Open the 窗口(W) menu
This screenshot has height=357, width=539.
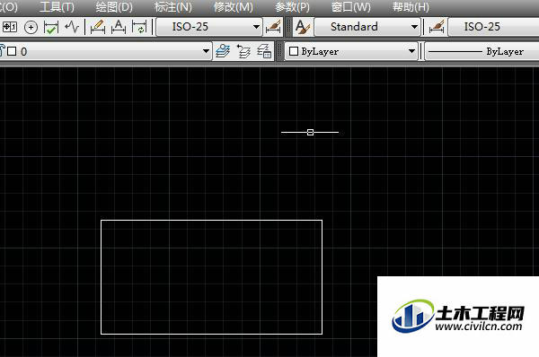pos(351,7)
